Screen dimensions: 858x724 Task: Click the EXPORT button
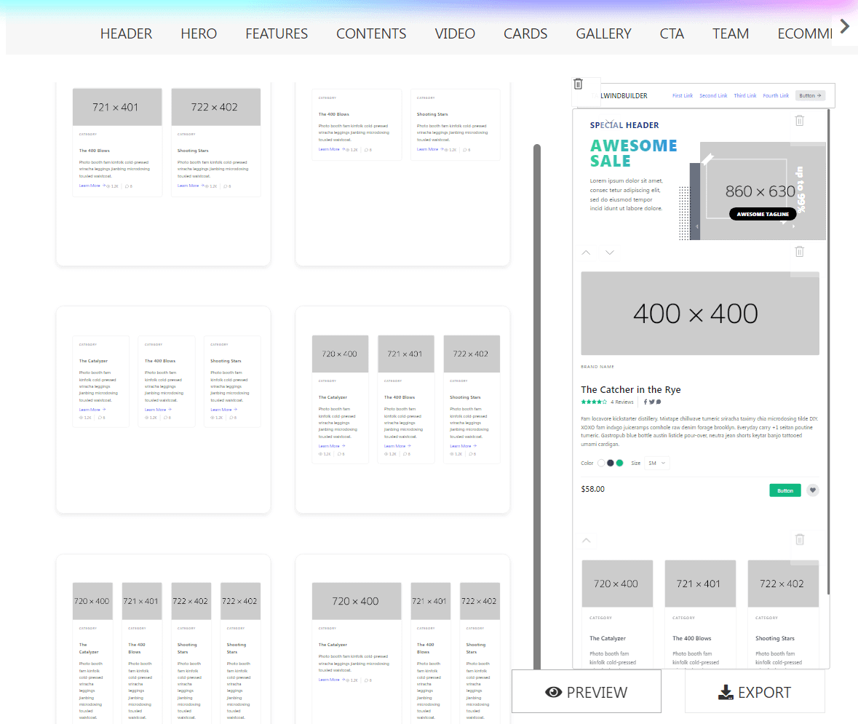[755, 692]
